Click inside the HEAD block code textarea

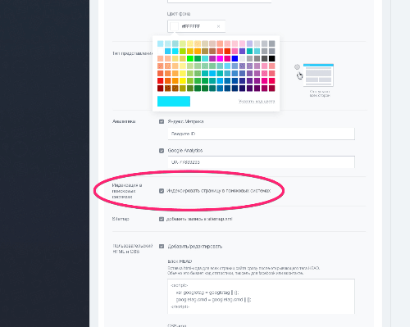(262, 297)
